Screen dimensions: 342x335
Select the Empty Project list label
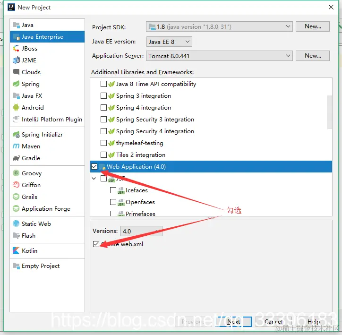(x=41, y=266)
